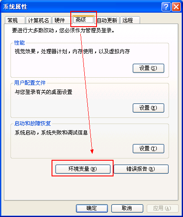
Task: Open the 计算机名 tab
Action: pyautogui.click(x=38, y=20)
